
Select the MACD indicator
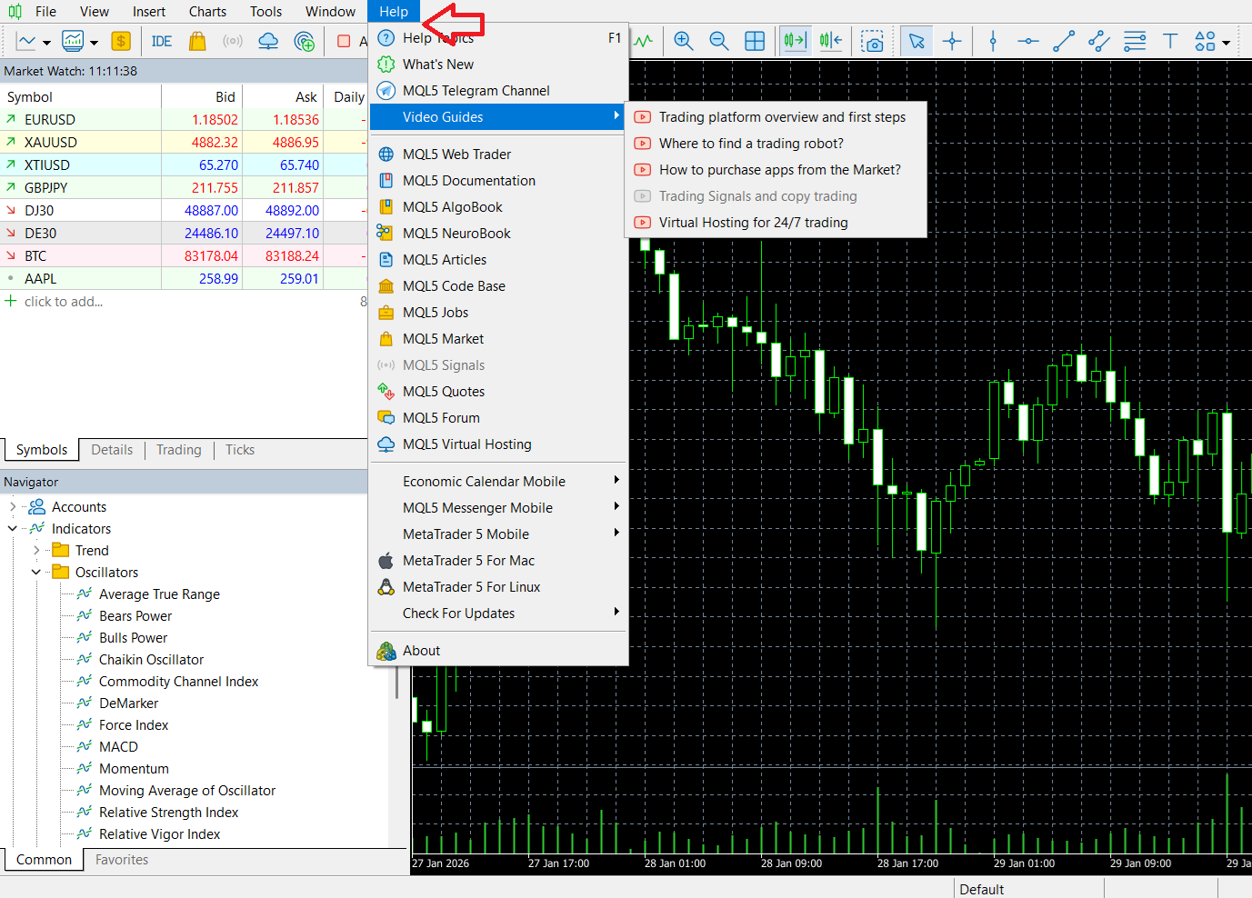118,747
